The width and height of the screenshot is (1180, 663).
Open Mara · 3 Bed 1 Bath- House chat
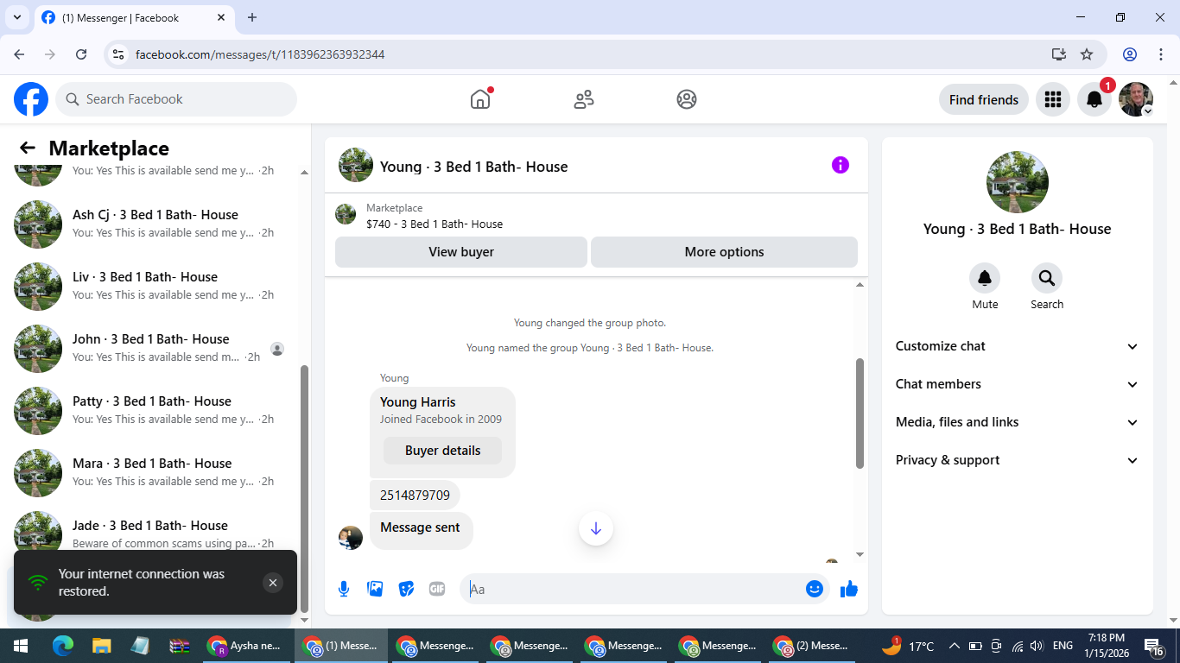click(x=152, y=472)
